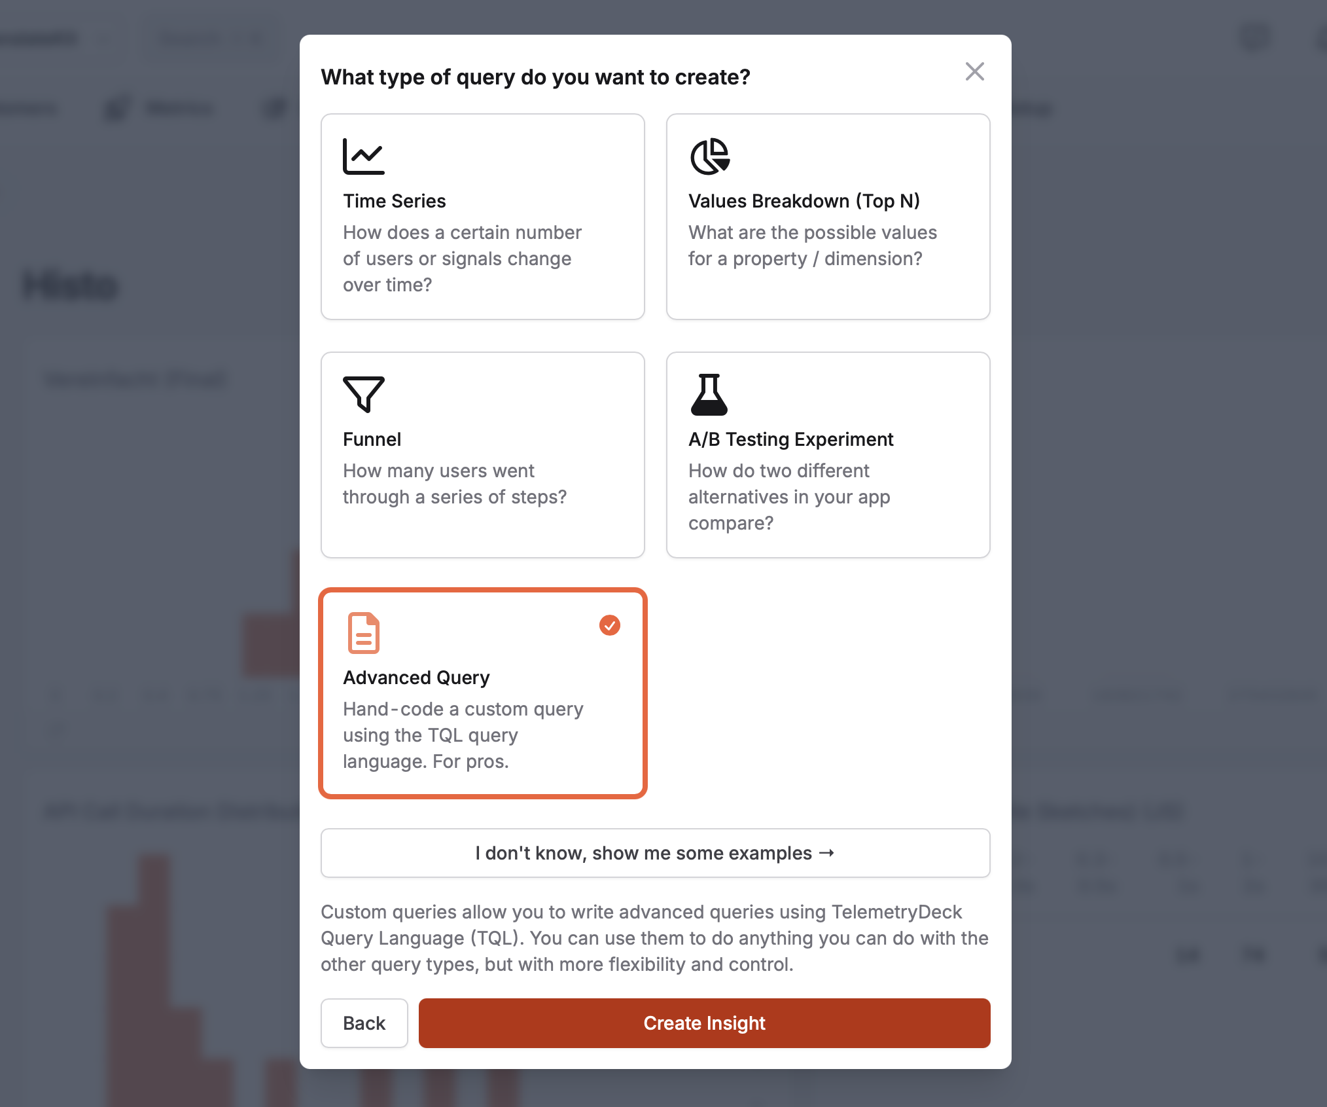This screenshot has width=1327, height=1107.
Task: Go back using the Back button
Action: point(364,1023)
